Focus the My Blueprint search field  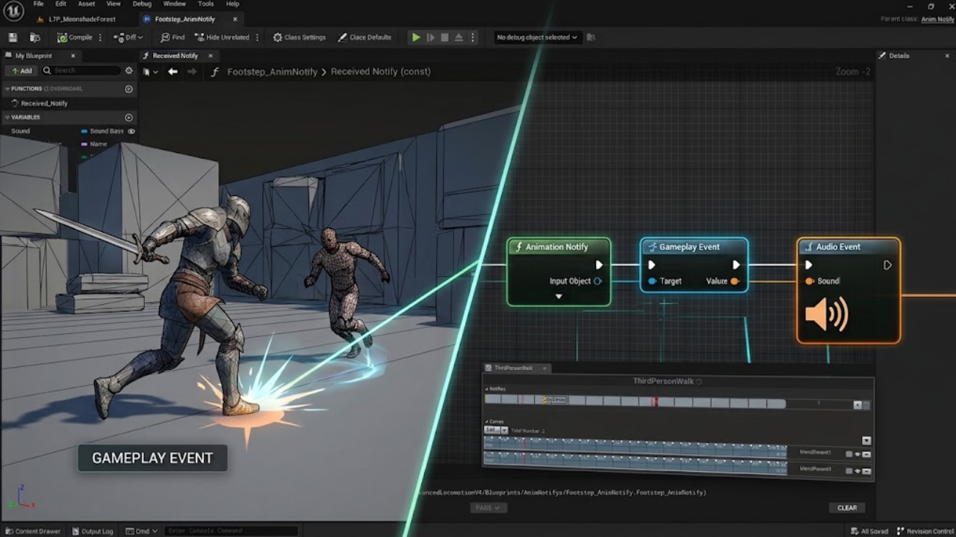pyautogui.click(x=81, y=70)
